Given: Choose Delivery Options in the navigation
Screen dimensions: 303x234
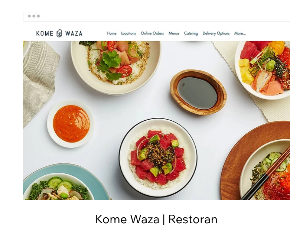Looking at the screenshot, I should click(x=216, y=33).
